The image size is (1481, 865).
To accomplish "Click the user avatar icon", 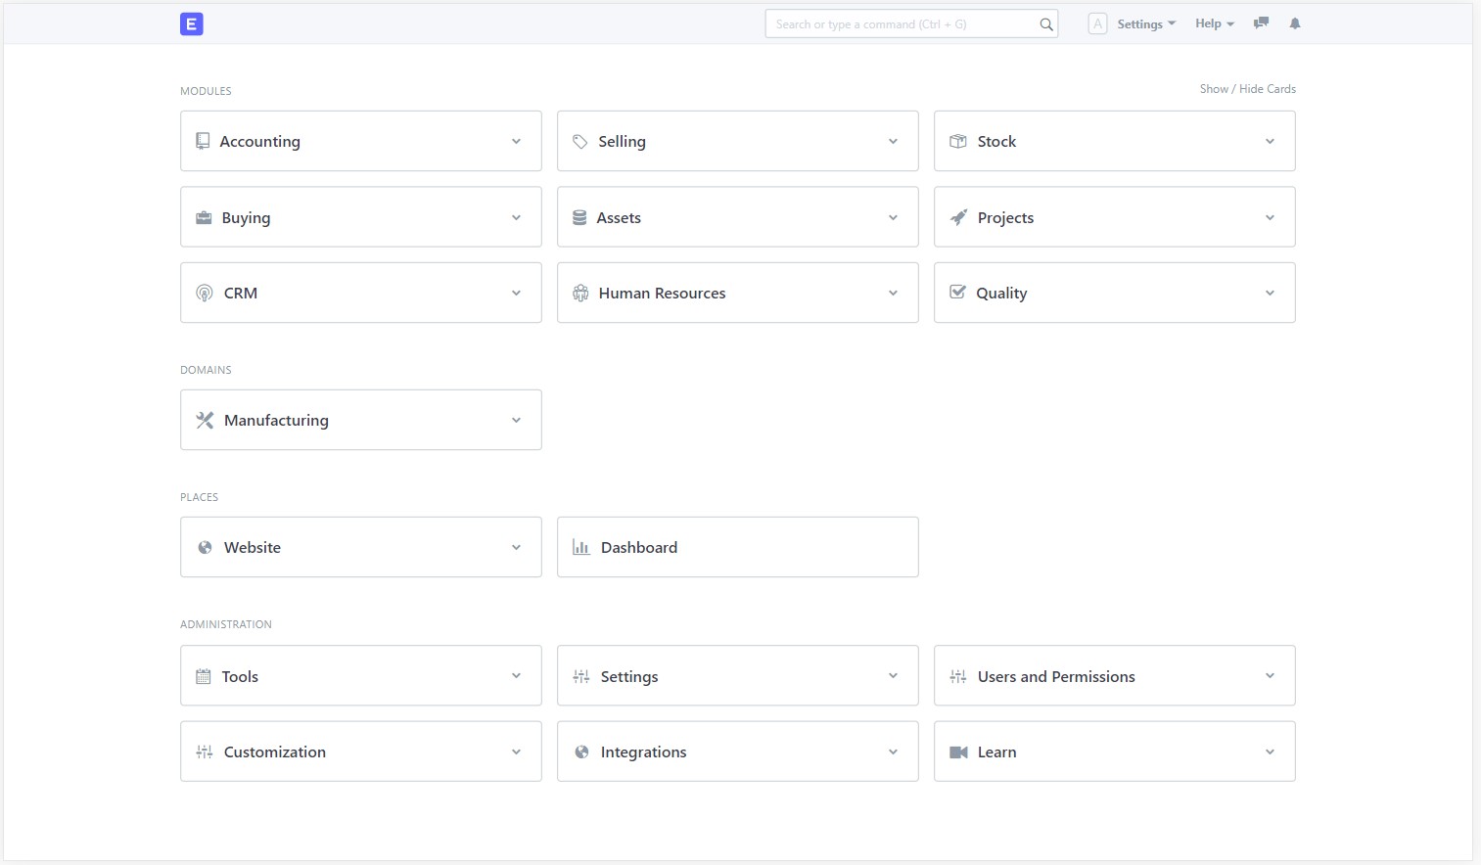I will tap(1097, 24).
